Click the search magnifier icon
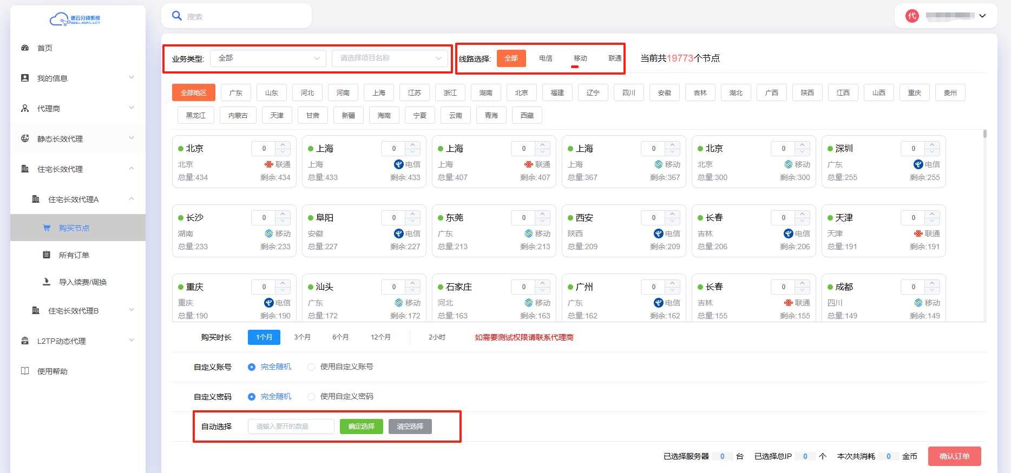 [x=176, y=16]
